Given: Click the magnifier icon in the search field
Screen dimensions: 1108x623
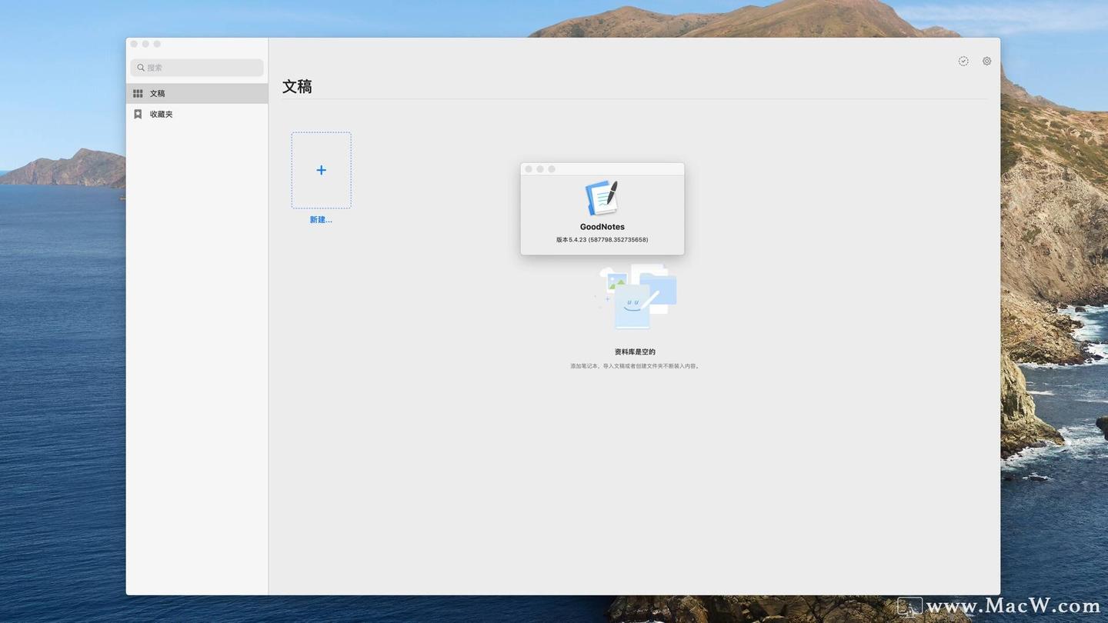Looking at the screenshot, I should click(x=141, y=68).
